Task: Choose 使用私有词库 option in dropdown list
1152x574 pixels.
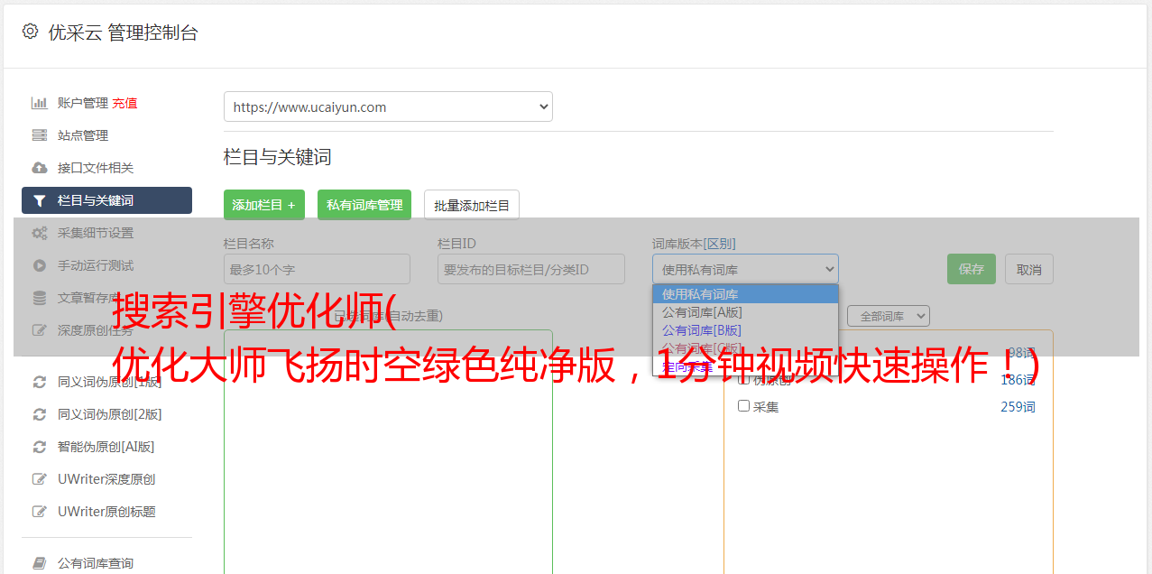Action: (x=745, y=294)
